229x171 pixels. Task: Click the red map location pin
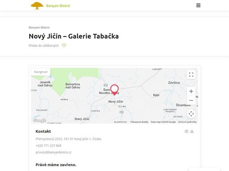[x=114, y=90]
